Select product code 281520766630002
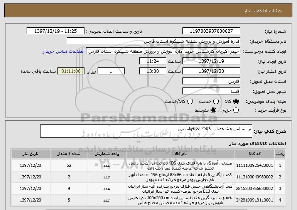Image resolution: width=297 pixels, height=210 pixels. tap(255, 189)
